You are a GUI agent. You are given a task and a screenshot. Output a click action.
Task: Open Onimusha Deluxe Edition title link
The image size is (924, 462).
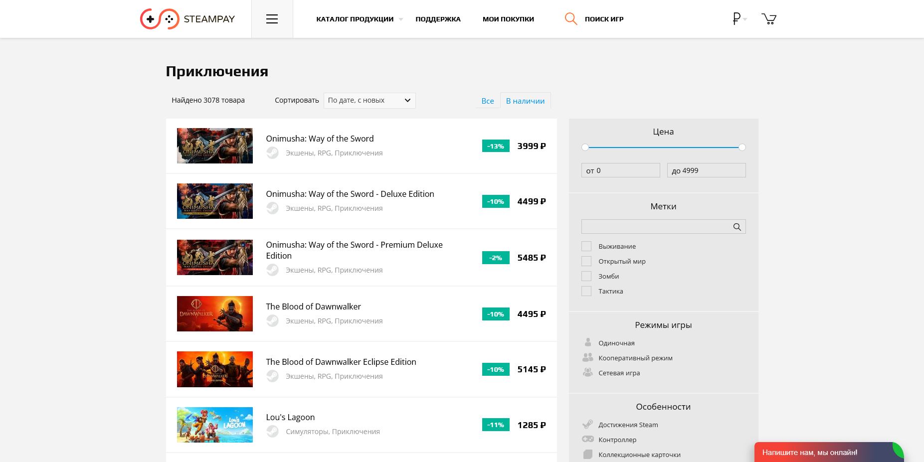coord(350,194)
